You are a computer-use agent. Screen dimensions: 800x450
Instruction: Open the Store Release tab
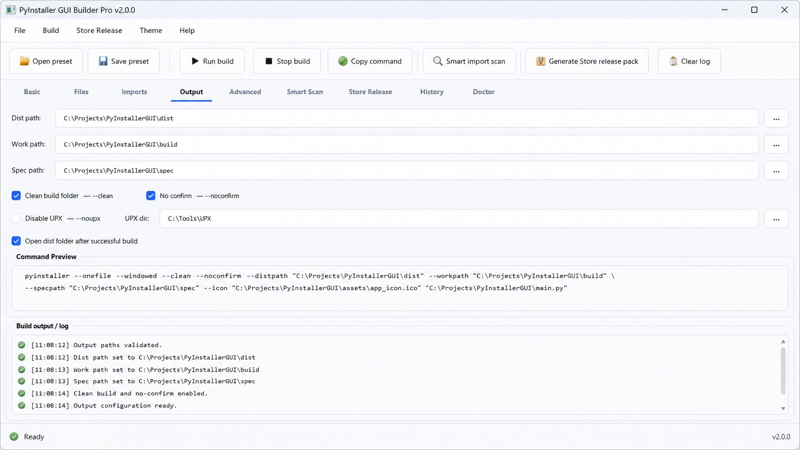(370, 92)
